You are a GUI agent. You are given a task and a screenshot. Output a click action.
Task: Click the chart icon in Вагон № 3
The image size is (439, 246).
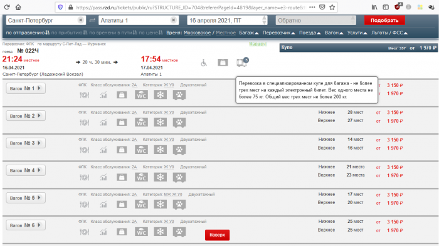point(103,150)
